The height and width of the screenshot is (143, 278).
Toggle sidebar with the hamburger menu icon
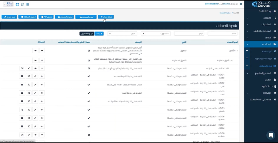pyautogui.click(x=241, y=3)
